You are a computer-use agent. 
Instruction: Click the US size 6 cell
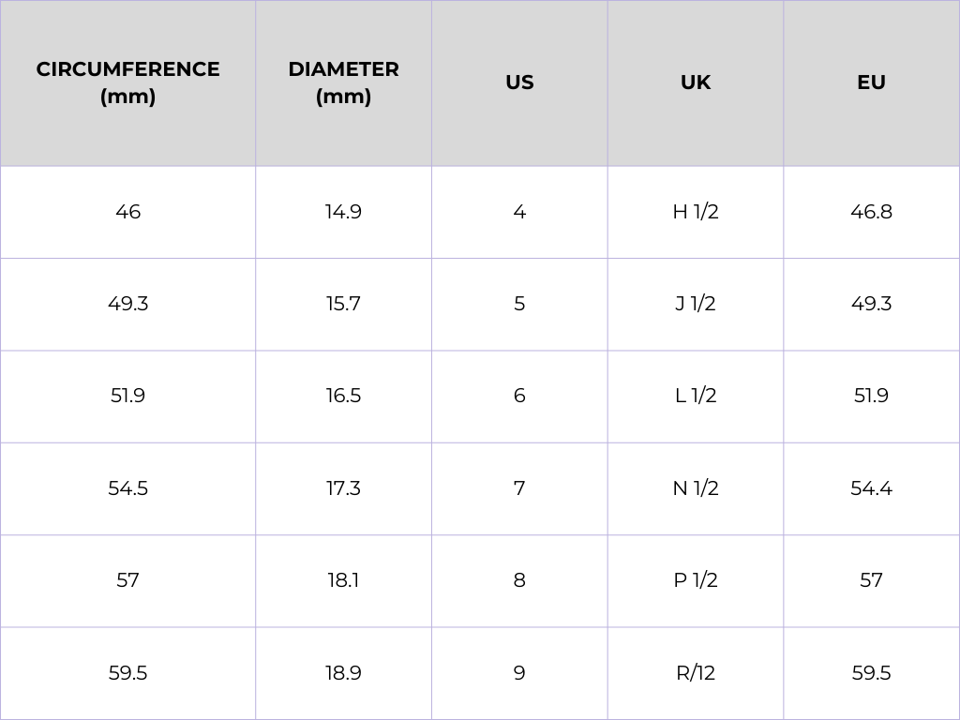click(x=519, y=396)
